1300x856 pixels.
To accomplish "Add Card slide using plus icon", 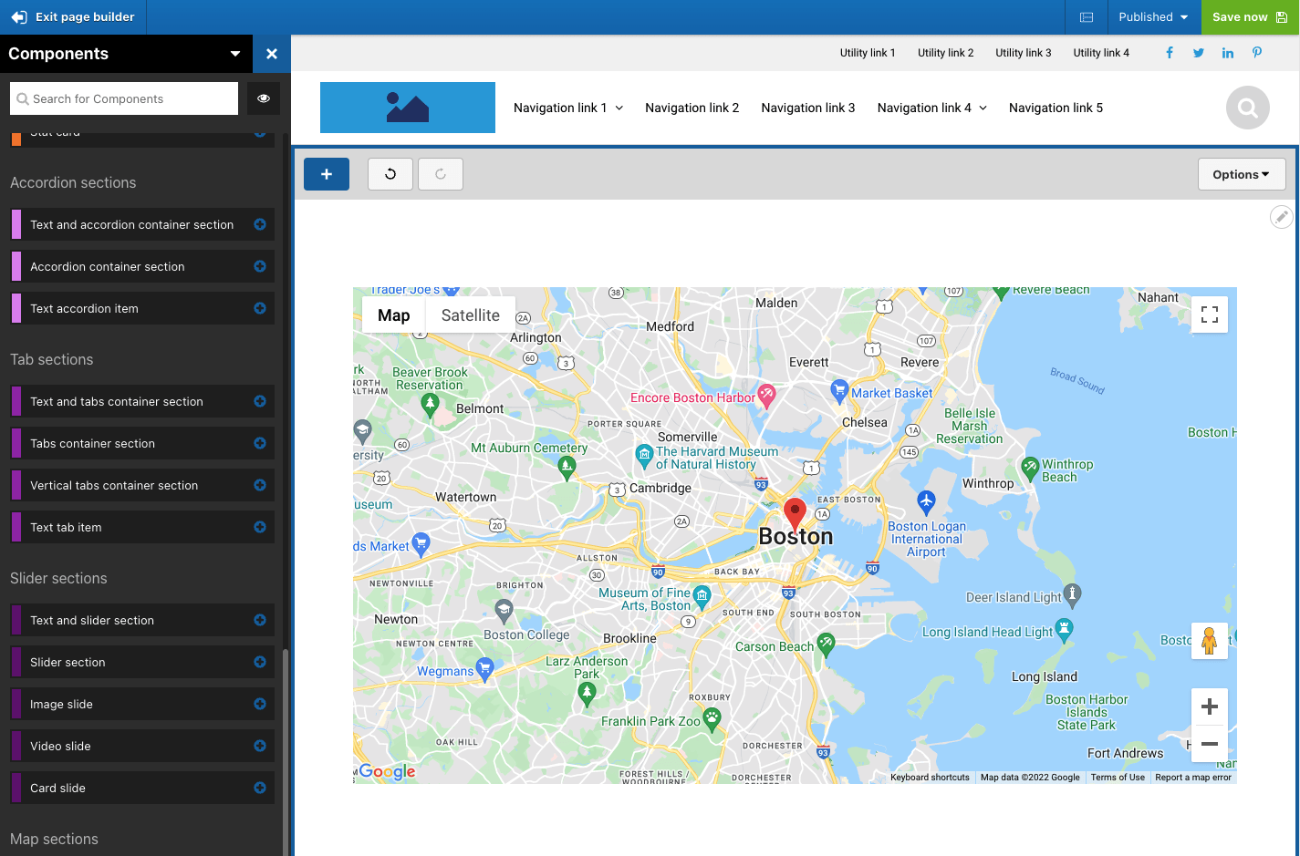I will (x=260, y=788).
